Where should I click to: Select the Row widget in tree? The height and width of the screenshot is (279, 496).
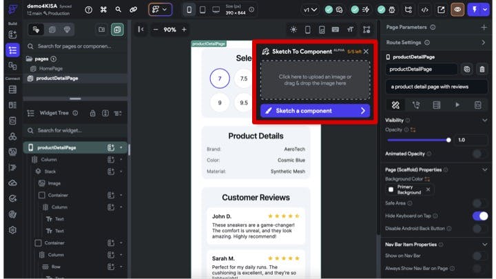point(56,267)
